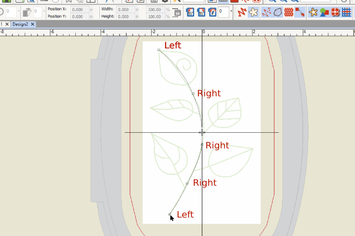Toggle TrueView flower icon

[x=253, y=12]
